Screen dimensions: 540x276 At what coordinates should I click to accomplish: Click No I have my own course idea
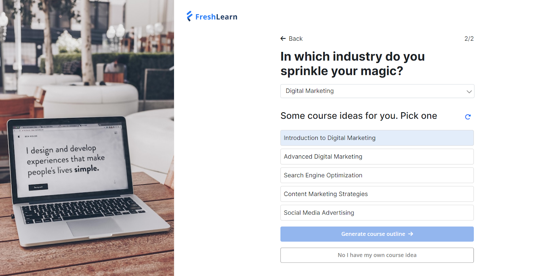click(x=377, y=255)
